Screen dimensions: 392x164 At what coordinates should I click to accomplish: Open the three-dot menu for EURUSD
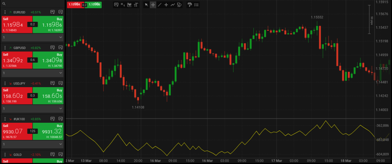[5, 12]
